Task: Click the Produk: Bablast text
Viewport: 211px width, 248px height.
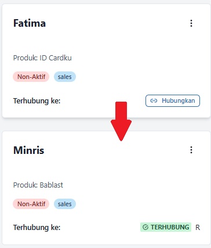Action: (38, 185)
